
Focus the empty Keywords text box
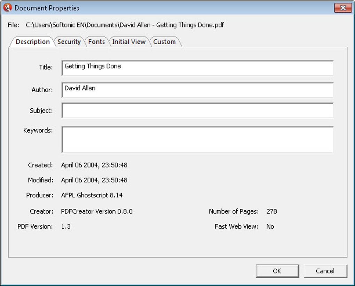(197, 139)
